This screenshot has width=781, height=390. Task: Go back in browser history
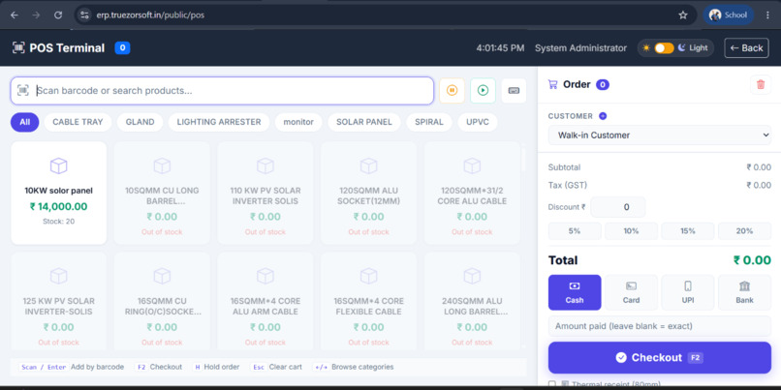[x=15, y=15]
